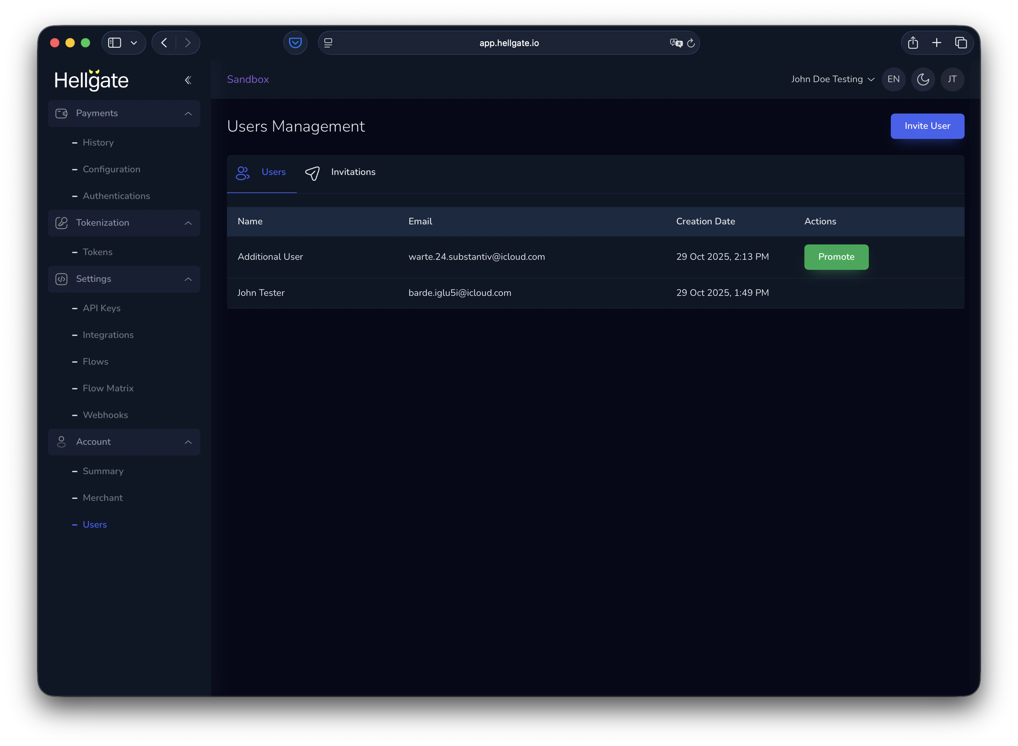Open API Keys settings
Screen dimensions: 1018x746
(x=101, y=309)
